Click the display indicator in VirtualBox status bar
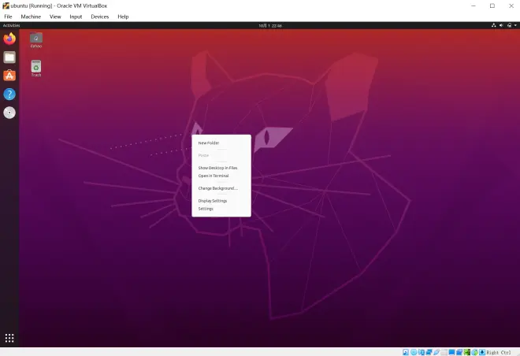This screenshot has width=520, height=356. [451, 352]
